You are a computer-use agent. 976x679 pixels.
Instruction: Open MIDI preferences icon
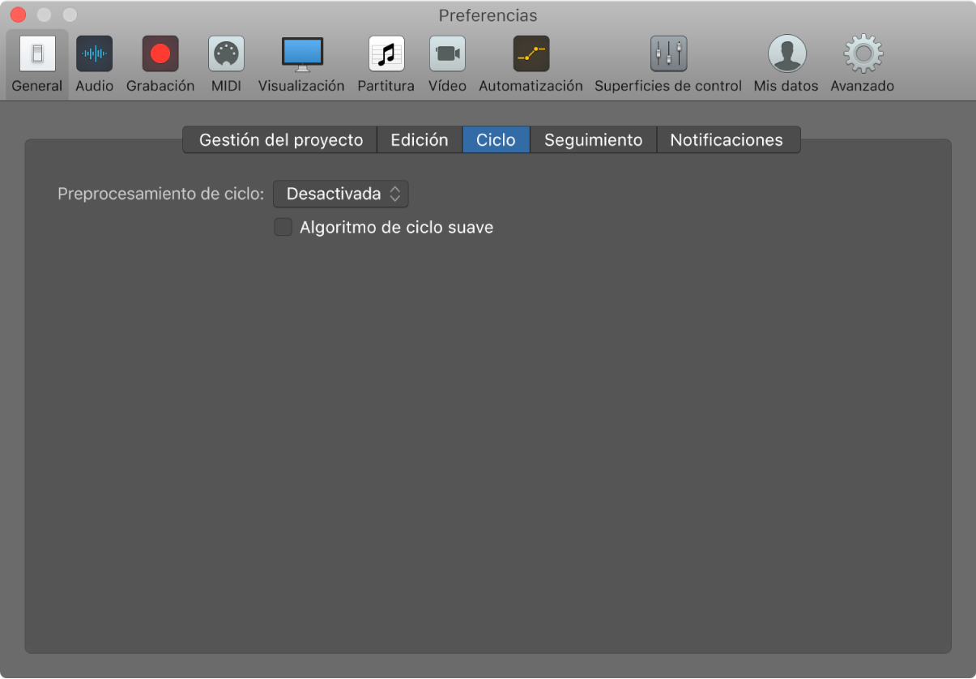point(226,54)
